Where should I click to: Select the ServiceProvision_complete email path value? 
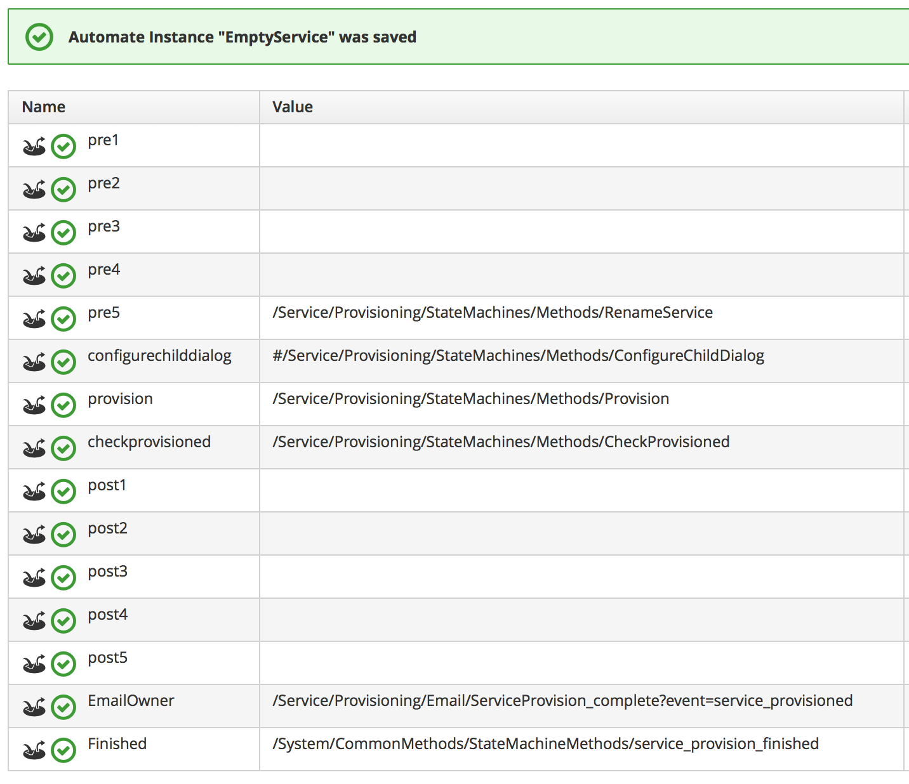coord(562,701)
